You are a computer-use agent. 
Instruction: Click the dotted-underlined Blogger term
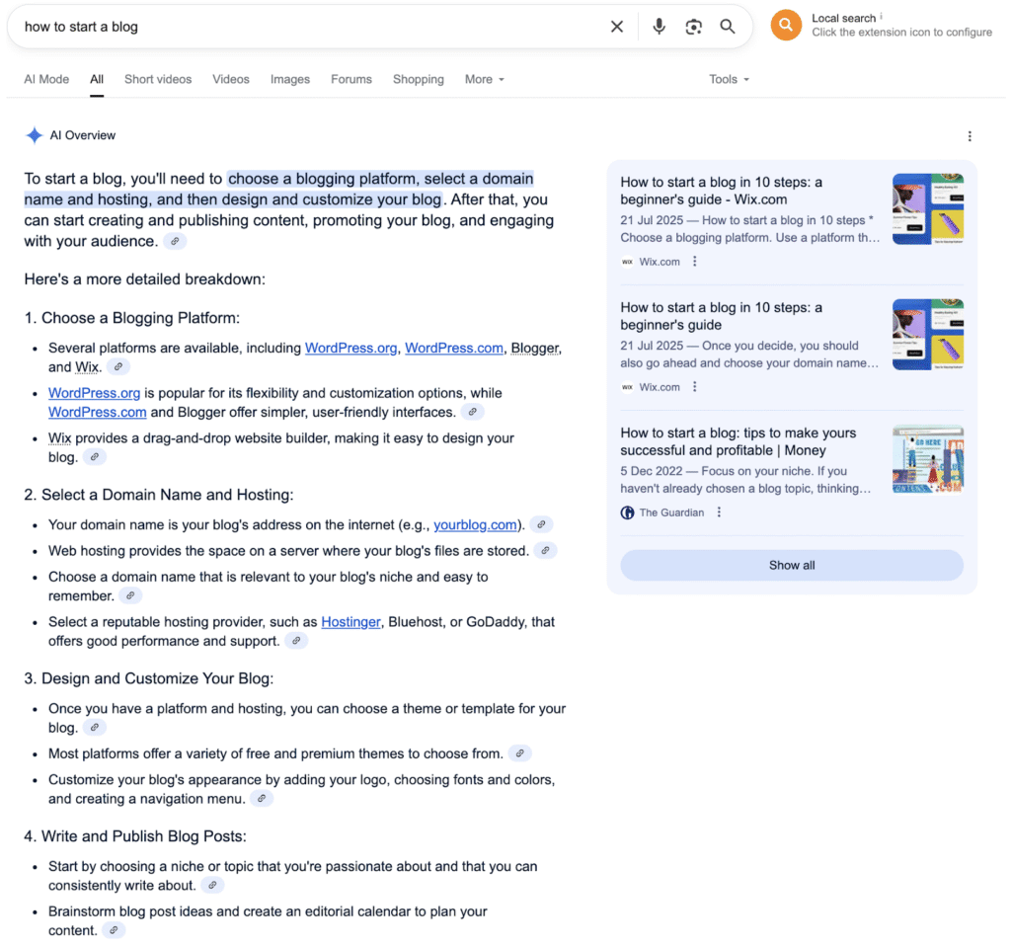(x=534, y=349)
